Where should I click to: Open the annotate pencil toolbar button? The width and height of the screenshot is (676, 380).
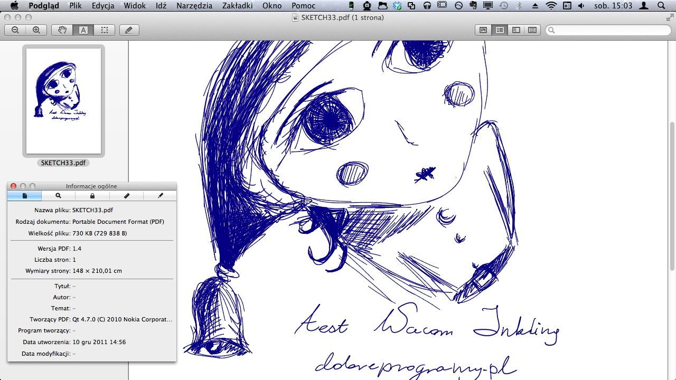tap(129, 30)
